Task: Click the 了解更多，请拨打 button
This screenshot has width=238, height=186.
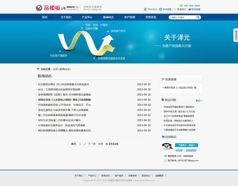Action: click(x=186, y=145)
